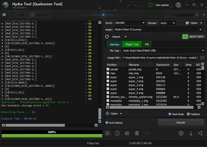The height and width of the screenshot is (147, 207).
Task: Uncheck the super_3.img row checkbox
Action: tap(108, 85)
